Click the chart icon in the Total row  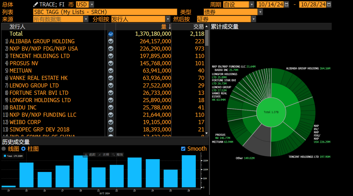pos(111,34)
